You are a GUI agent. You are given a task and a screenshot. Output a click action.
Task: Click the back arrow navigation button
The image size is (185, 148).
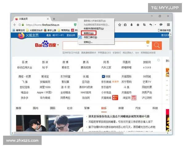point(15,25)
